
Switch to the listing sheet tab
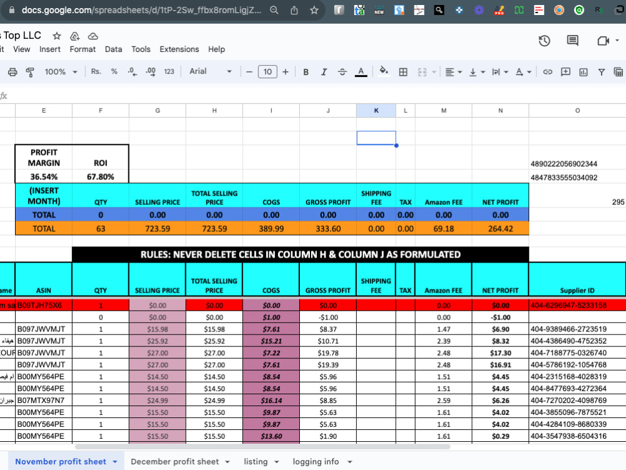pos(255,461)
